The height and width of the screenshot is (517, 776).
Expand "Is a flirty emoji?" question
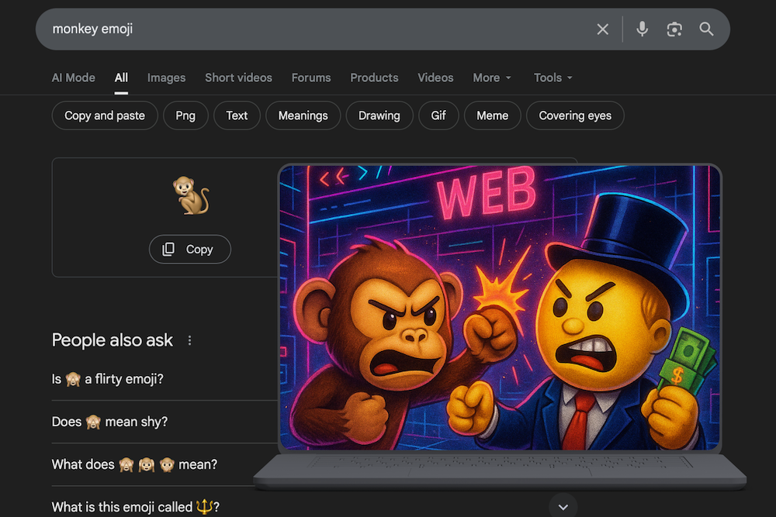[108, 379]
